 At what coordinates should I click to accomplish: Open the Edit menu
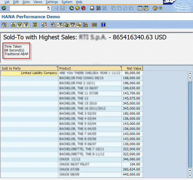16,2
